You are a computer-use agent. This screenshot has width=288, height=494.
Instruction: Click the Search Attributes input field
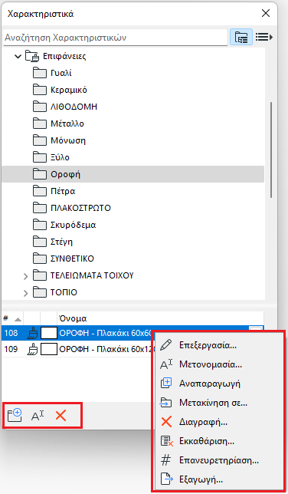115,38
